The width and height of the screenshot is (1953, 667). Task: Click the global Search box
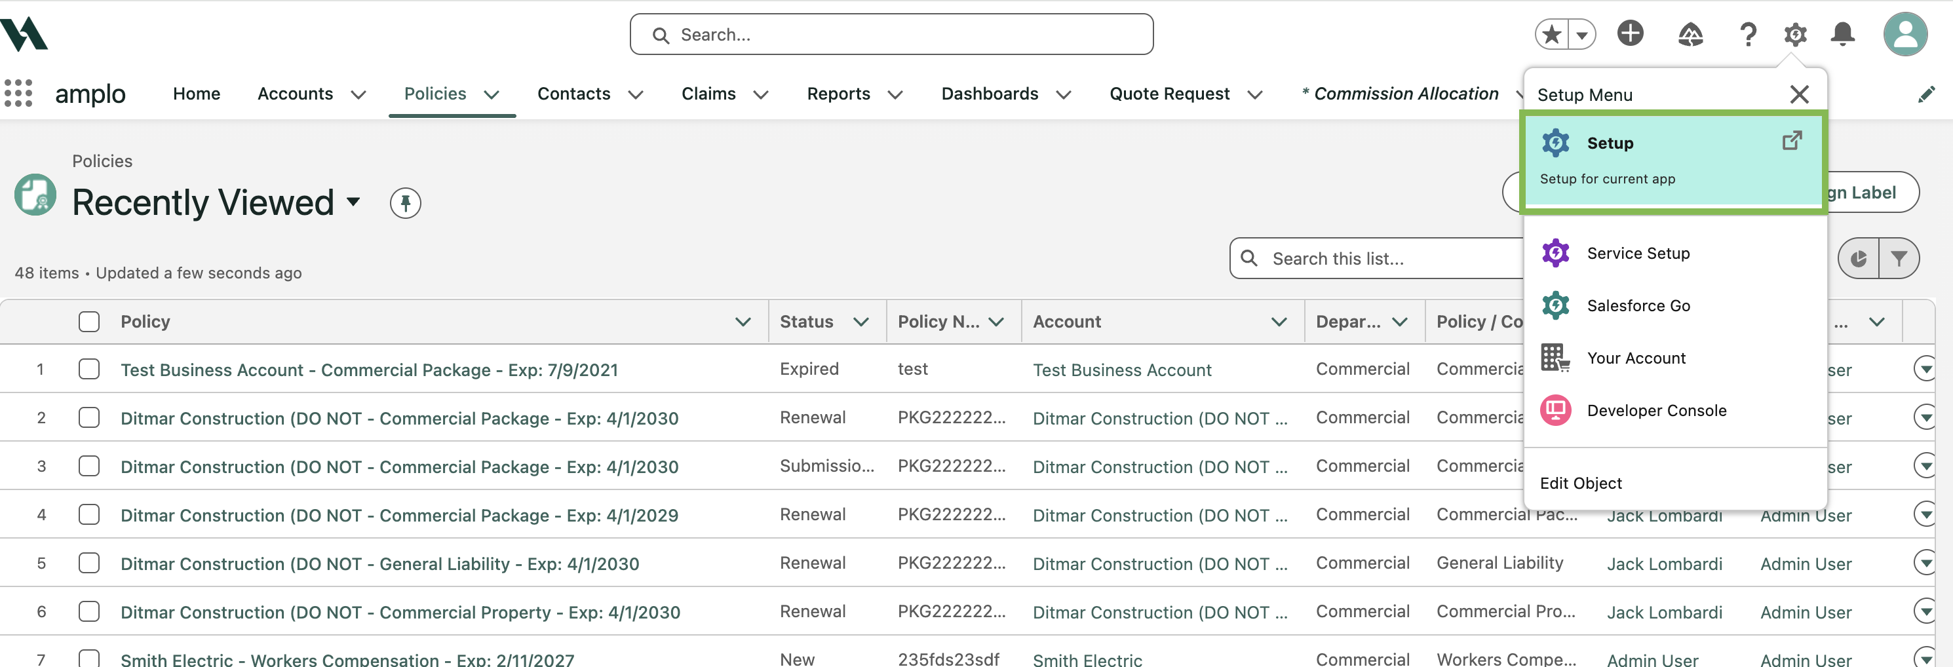tap(891, 34)
